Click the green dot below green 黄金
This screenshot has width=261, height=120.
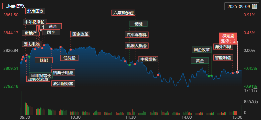pyautogui.click(x=209, y=76)
